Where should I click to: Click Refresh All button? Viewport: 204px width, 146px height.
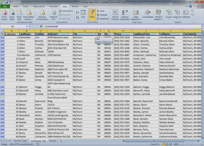(x=54, y=15)
